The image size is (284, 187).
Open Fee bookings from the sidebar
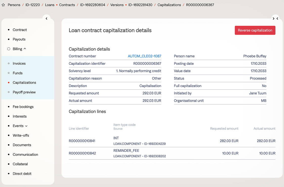(23, 107)
